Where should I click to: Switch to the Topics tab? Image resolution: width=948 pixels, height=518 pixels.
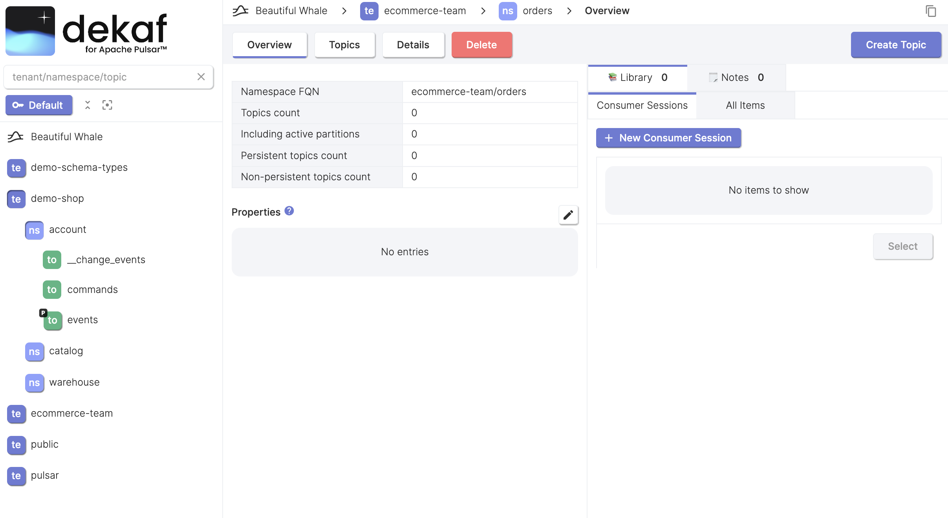tap(344, 45)
